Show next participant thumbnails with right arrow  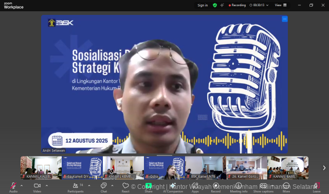324,168
